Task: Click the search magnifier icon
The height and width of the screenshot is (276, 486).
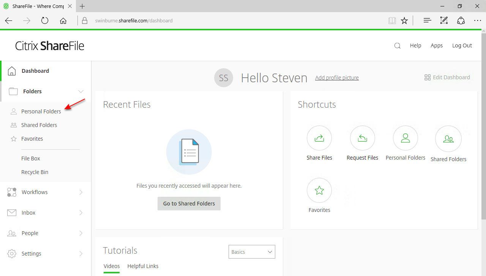Action: click(397, 46)
